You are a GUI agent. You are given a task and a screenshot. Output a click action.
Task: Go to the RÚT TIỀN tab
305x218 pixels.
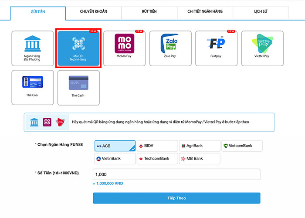149,13
